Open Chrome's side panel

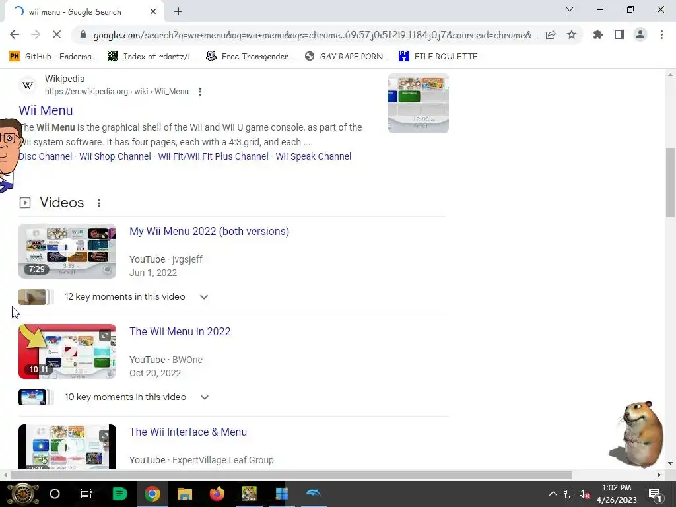point(619,35)
